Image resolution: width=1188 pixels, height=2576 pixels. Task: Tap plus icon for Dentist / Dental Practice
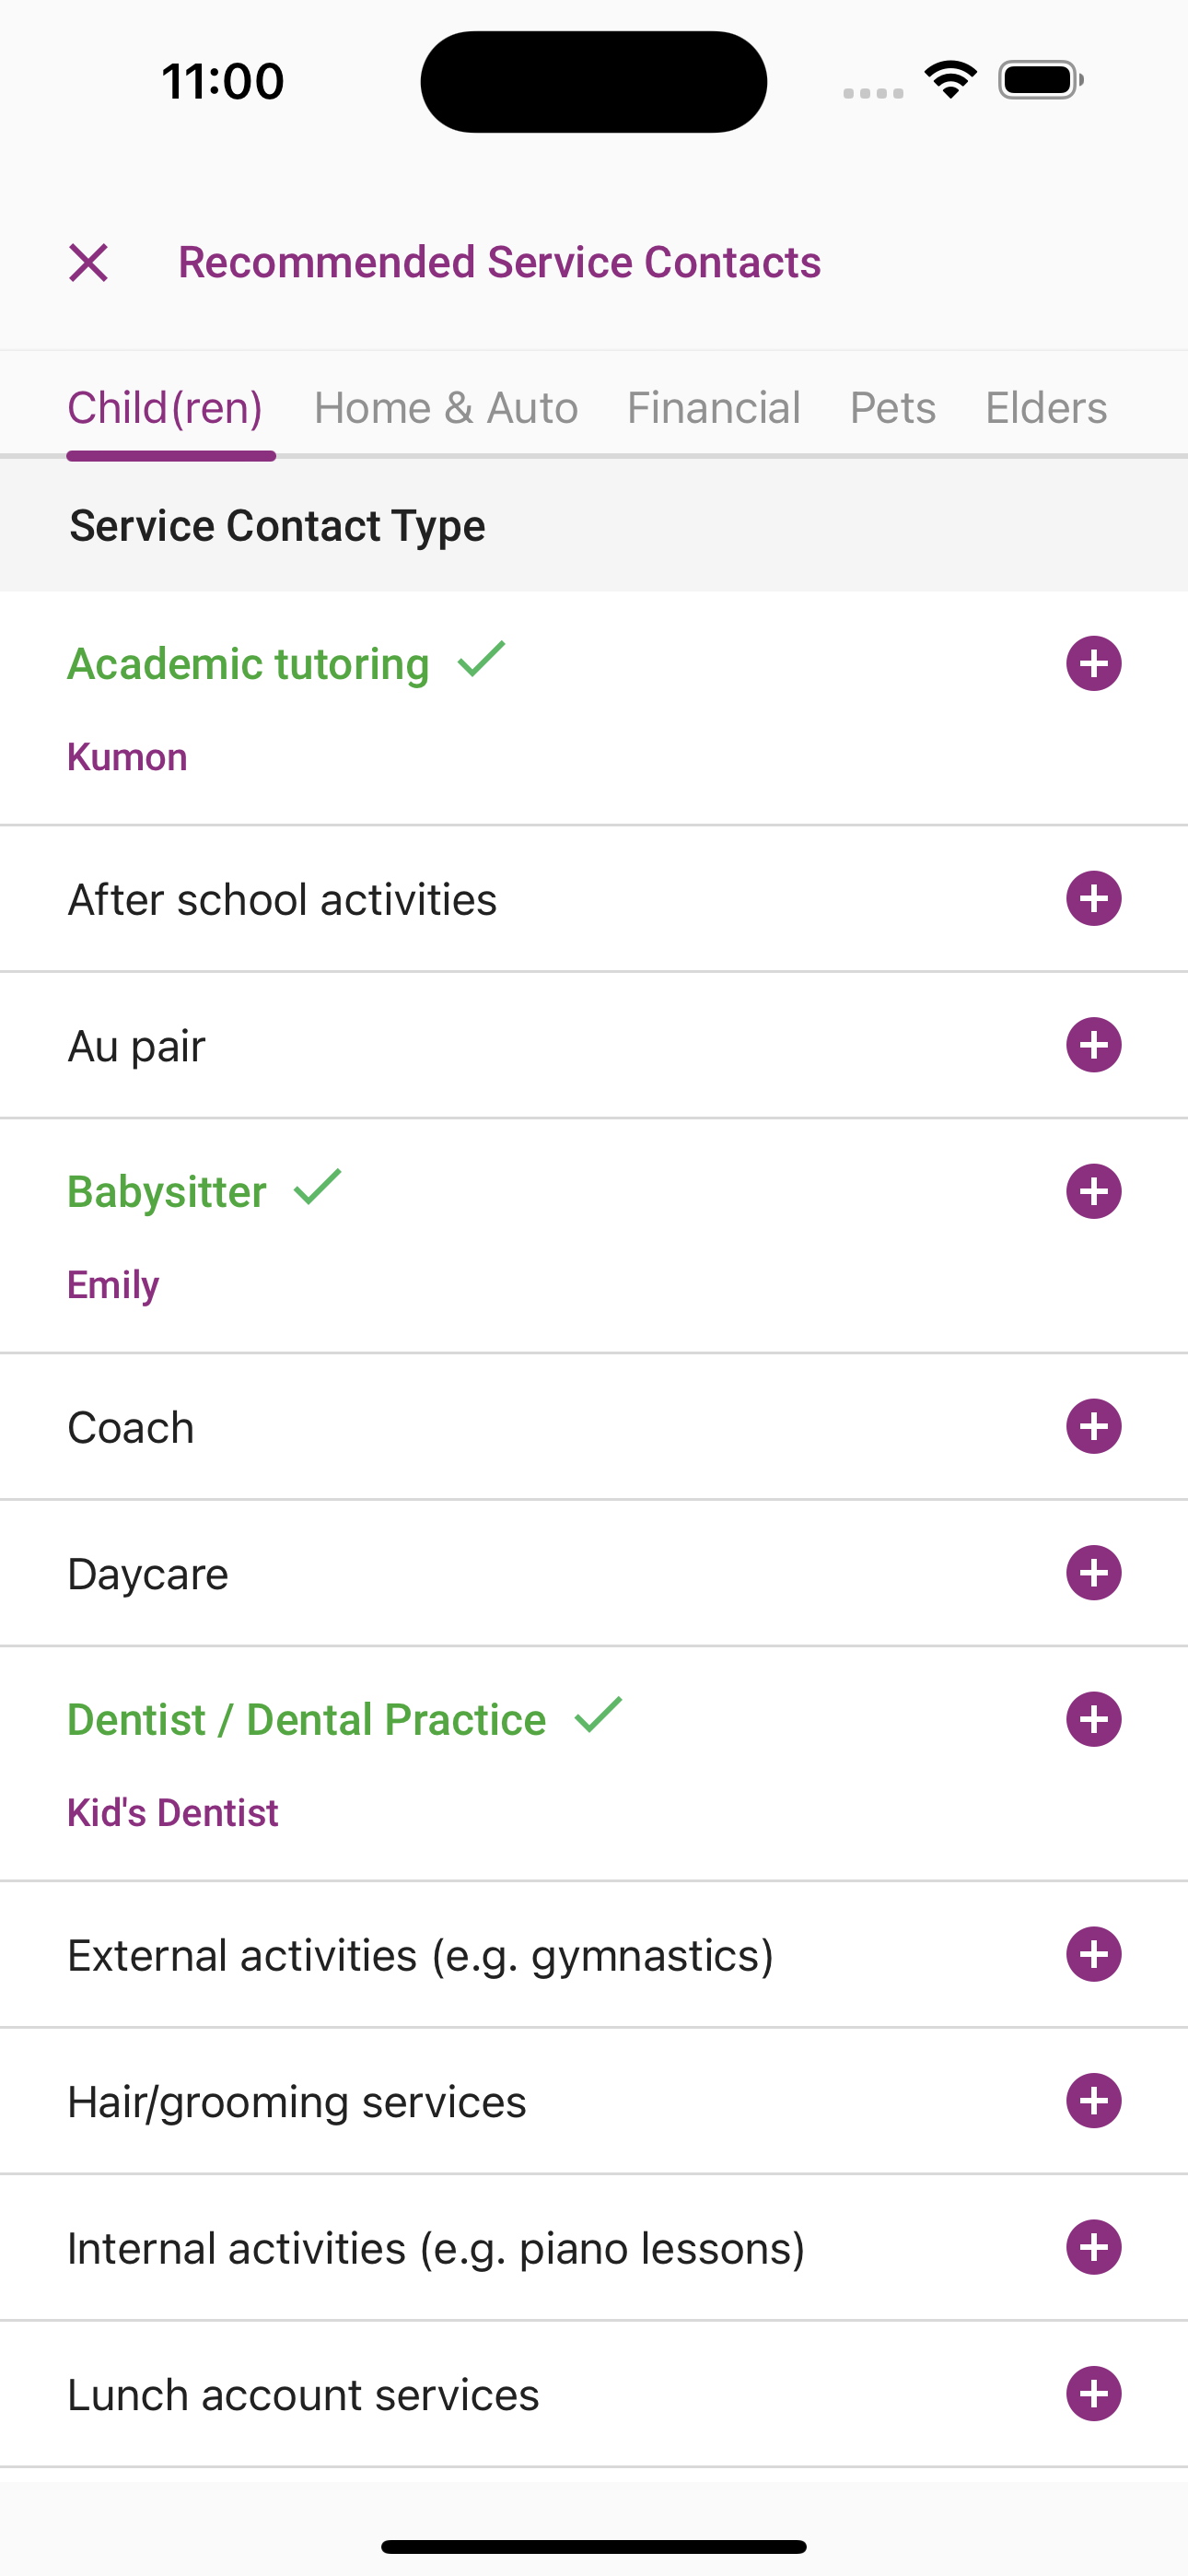[x=1093, y=1719]
